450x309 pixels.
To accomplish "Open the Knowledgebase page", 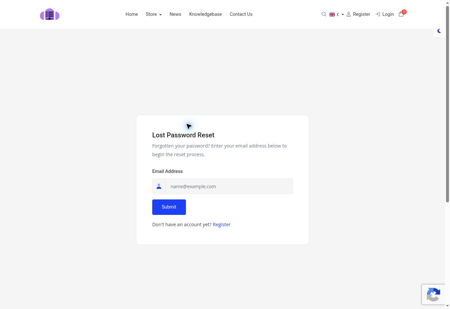I will click(x=205, y=14).
